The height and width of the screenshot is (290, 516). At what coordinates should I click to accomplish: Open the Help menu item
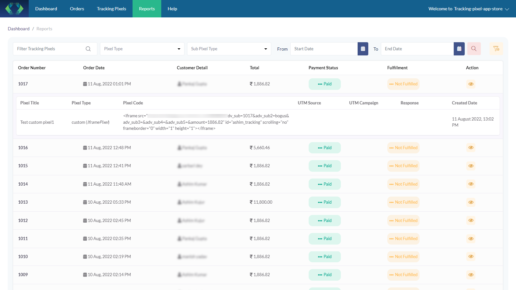pyautogui.click(x=172, y=9)
